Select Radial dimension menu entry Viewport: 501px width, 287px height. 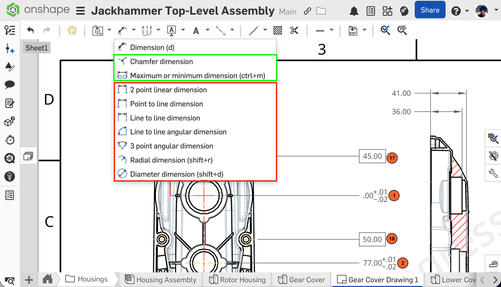point(171,160)
